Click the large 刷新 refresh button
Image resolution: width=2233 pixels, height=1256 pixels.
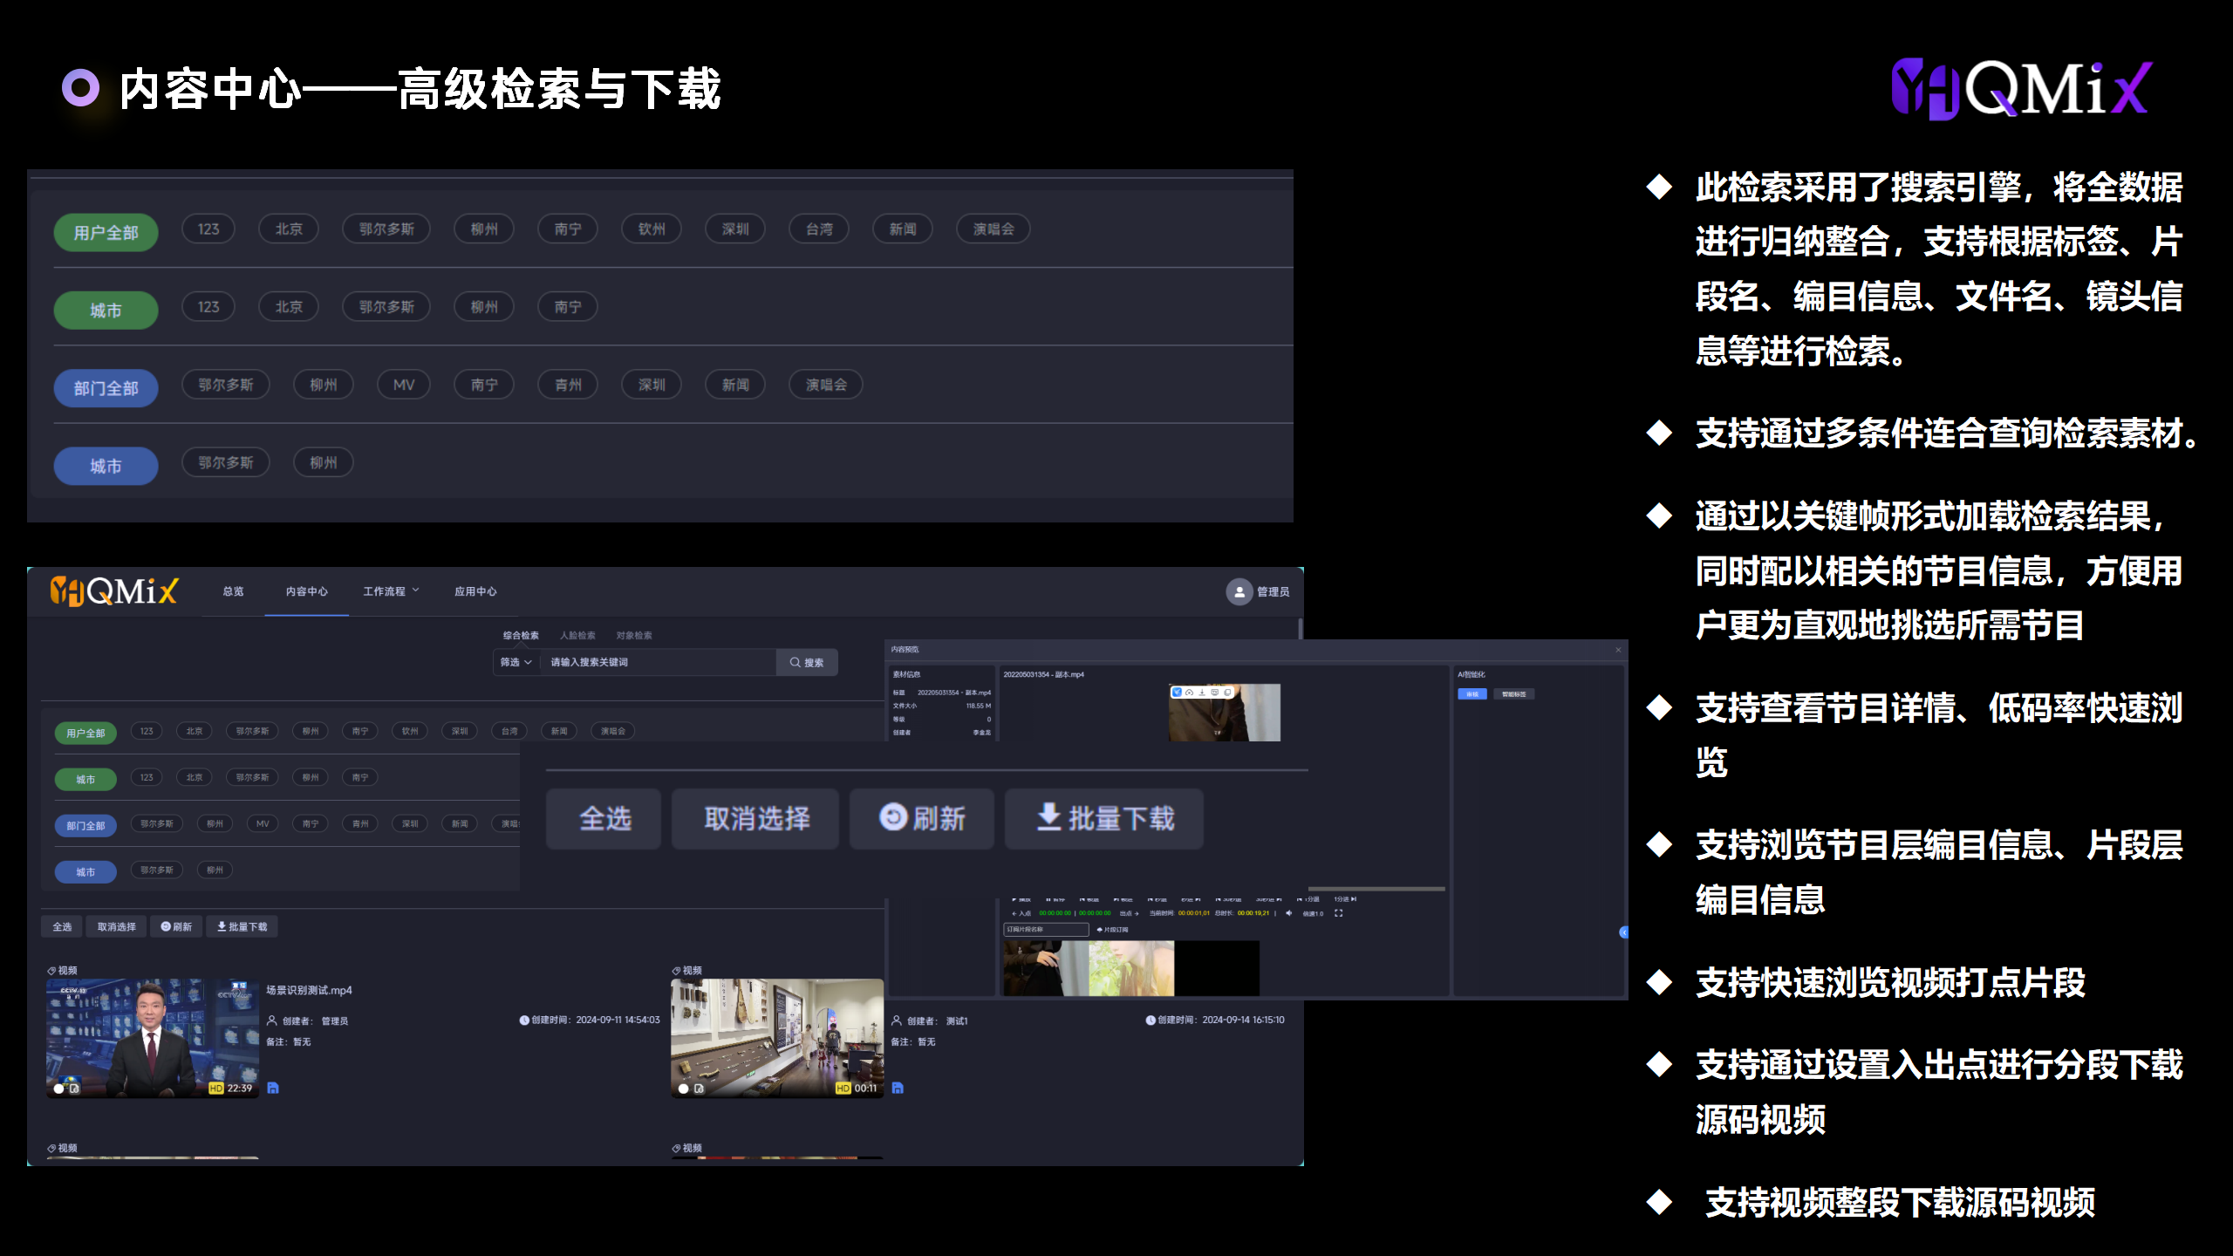[922, 818]
